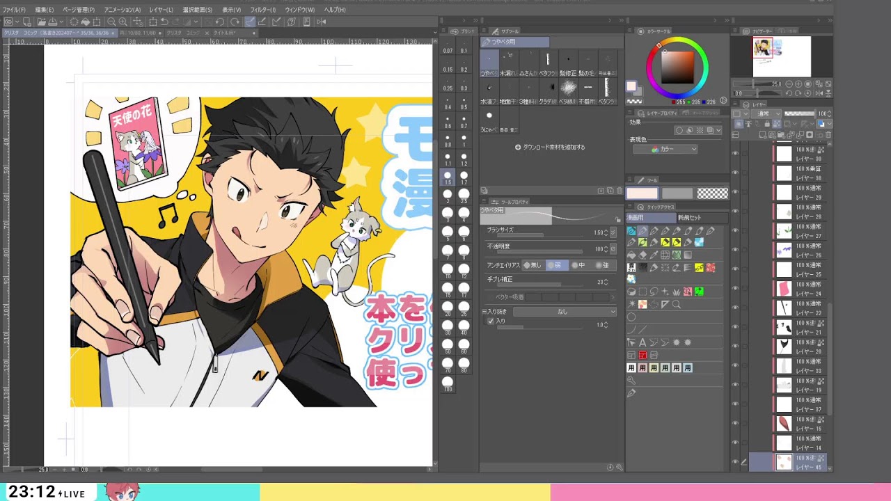Click the redo arrow icon
The height and width of the screenshot is (501, 891).
pyautogui.click(x=175, y=22)
